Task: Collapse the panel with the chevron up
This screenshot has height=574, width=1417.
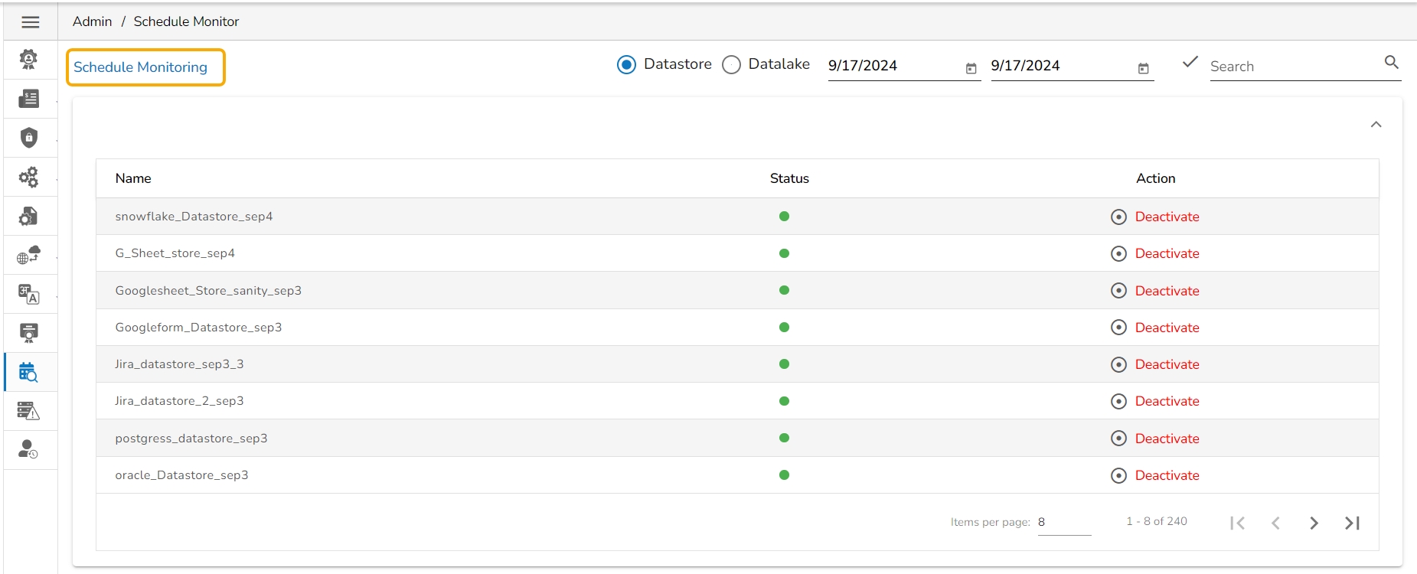Action: pyautogui.click(x=1376, y=125)
